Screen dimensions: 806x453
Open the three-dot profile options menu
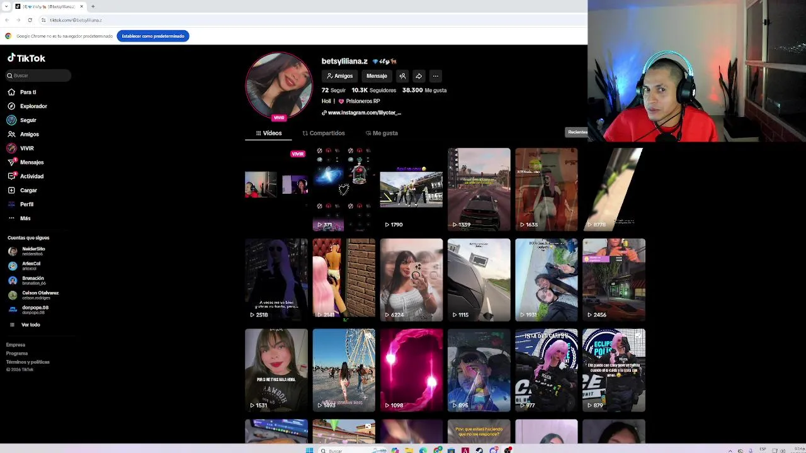click(x=435, y=76)
